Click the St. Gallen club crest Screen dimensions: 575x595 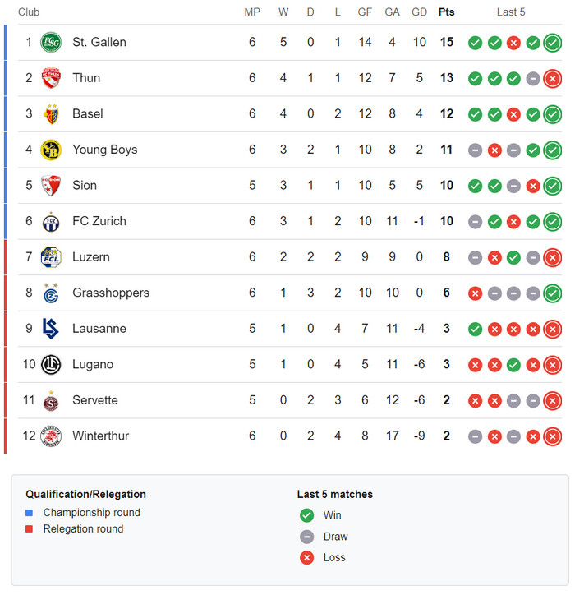coord(51,42)
